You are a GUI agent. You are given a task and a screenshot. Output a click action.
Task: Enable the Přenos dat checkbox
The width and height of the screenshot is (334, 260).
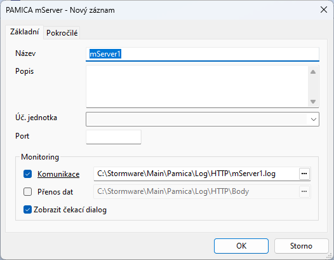click(x=28, y=191)
